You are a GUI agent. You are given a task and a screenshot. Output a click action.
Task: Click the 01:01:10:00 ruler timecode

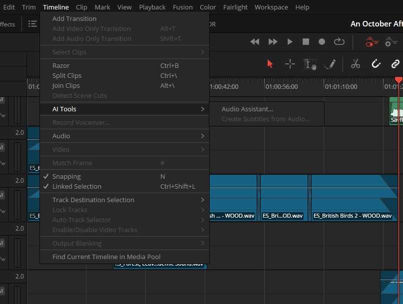click(341, 86)
